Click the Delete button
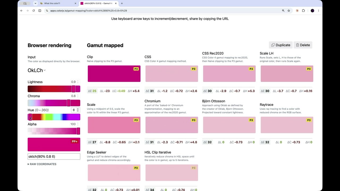 click(x=303, y=45)
